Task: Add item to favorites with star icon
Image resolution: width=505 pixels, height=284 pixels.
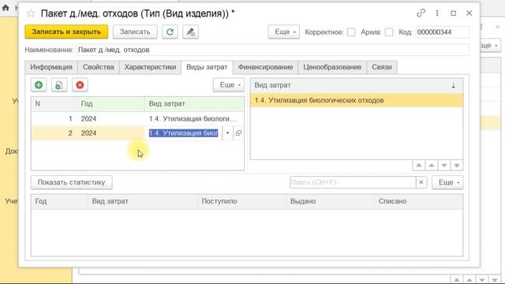Action: pos(31,13)
